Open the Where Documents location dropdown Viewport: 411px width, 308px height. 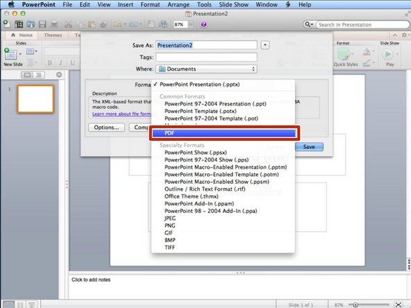(206, 69)
